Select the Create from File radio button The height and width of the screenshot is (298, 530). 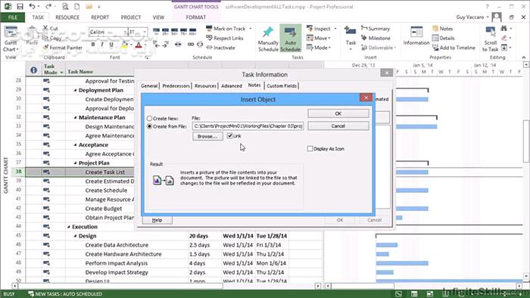tap(149, 126)
